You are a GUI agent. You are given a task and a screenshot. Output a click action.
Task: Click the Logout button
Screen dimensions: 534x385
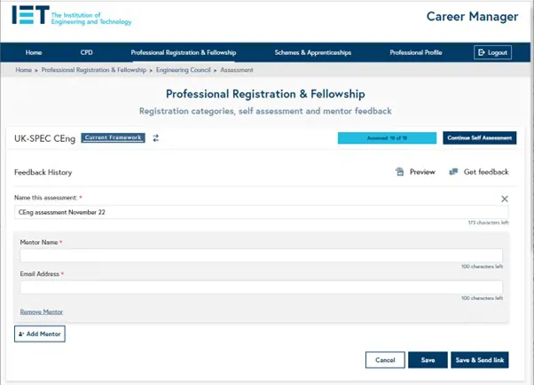[492, 52]
